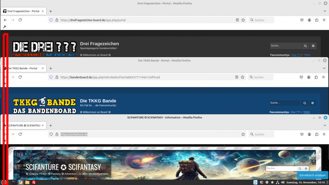The image size is (329, 185).
Task: Follow the TKKG link under Fancommunitys on Drei Fragezeichen board
Action: tap(307, 55)
